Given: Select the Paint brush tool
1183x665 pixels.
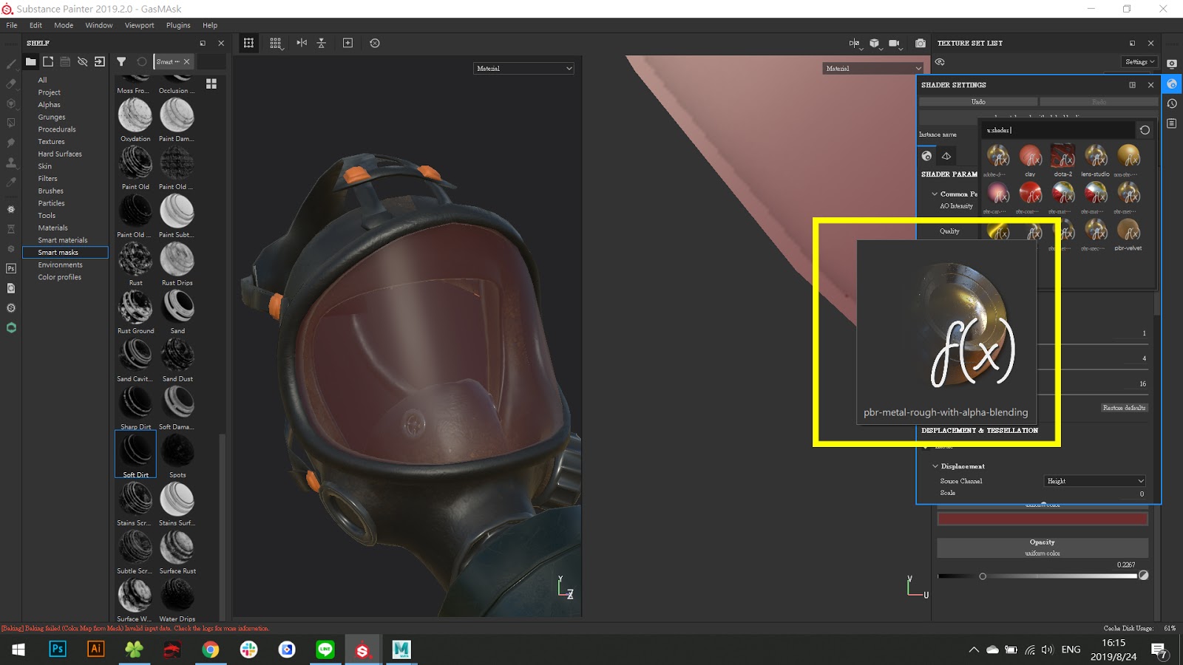Looking at the screenshot, I should point(11,64).
